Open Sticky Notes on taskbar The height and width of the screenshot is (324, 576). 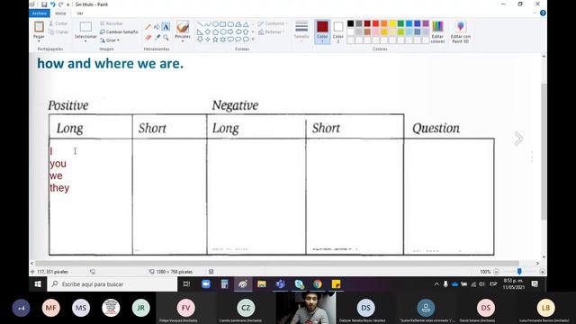(x=336, y=284)
